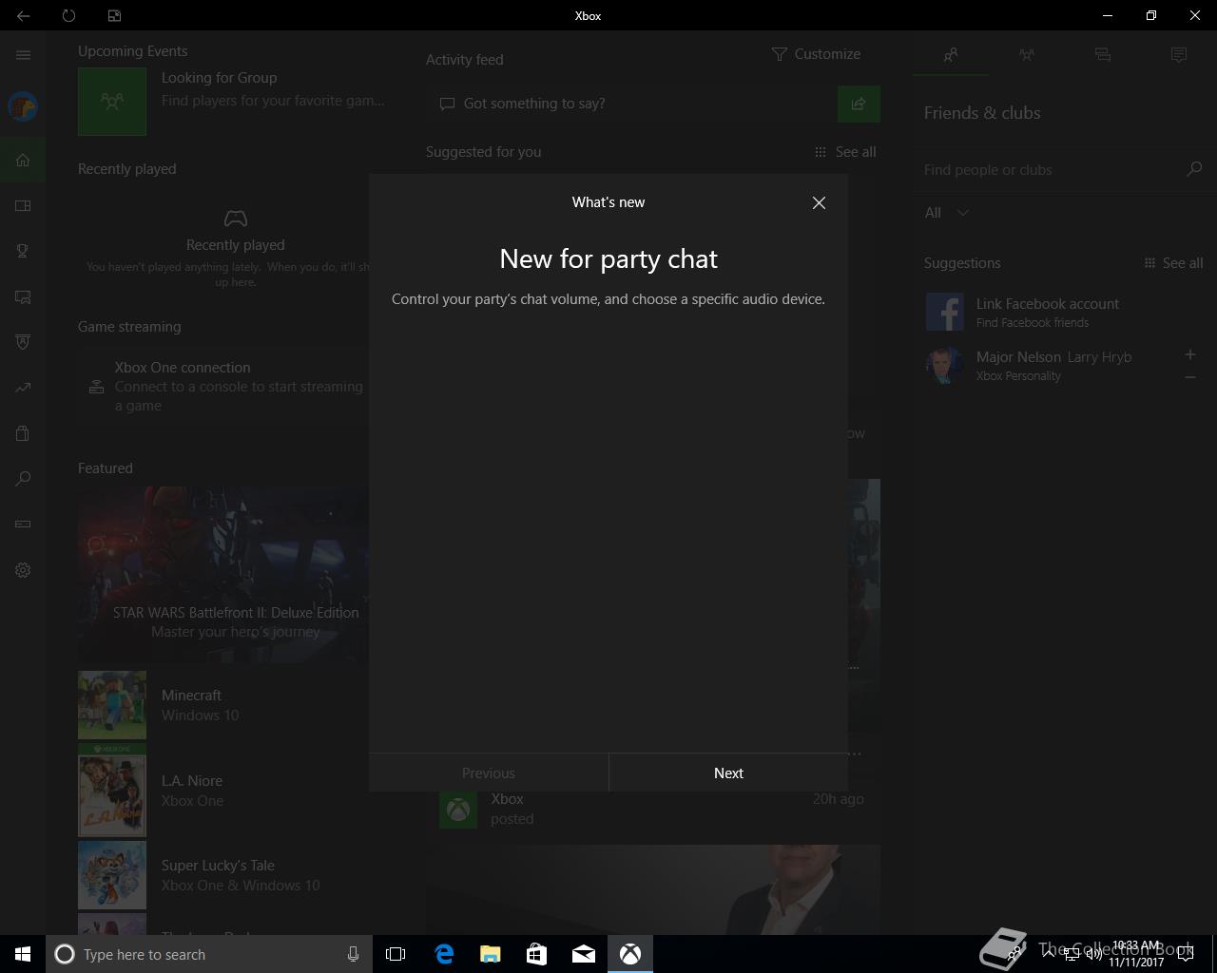1217x973 pixels.
Task: Close the What's new dialog
Action: (819, 202)
